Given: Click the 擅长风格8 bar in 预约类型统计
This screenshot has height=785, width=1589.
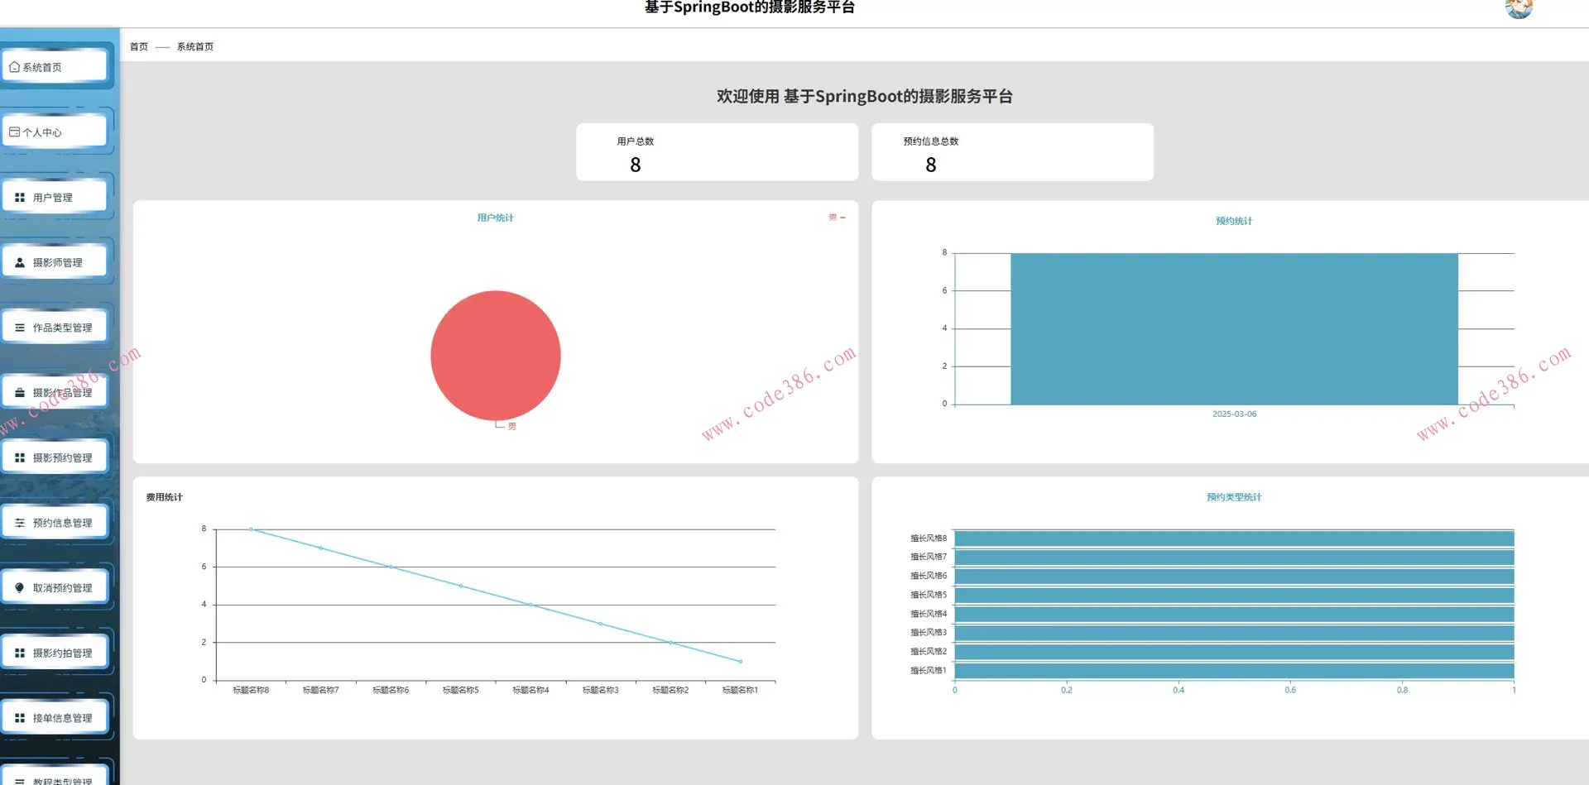Looking at the screenshot, I should click(1233, 538).
